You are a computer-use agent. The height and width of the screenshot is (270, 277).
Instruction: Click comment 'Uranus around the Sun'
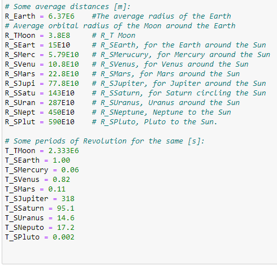(166, 103)
